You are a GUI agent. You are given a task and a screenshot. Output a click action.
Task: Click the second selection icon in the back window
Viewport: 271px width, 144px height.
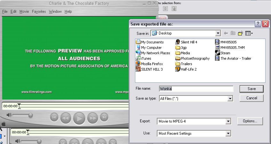174,8
